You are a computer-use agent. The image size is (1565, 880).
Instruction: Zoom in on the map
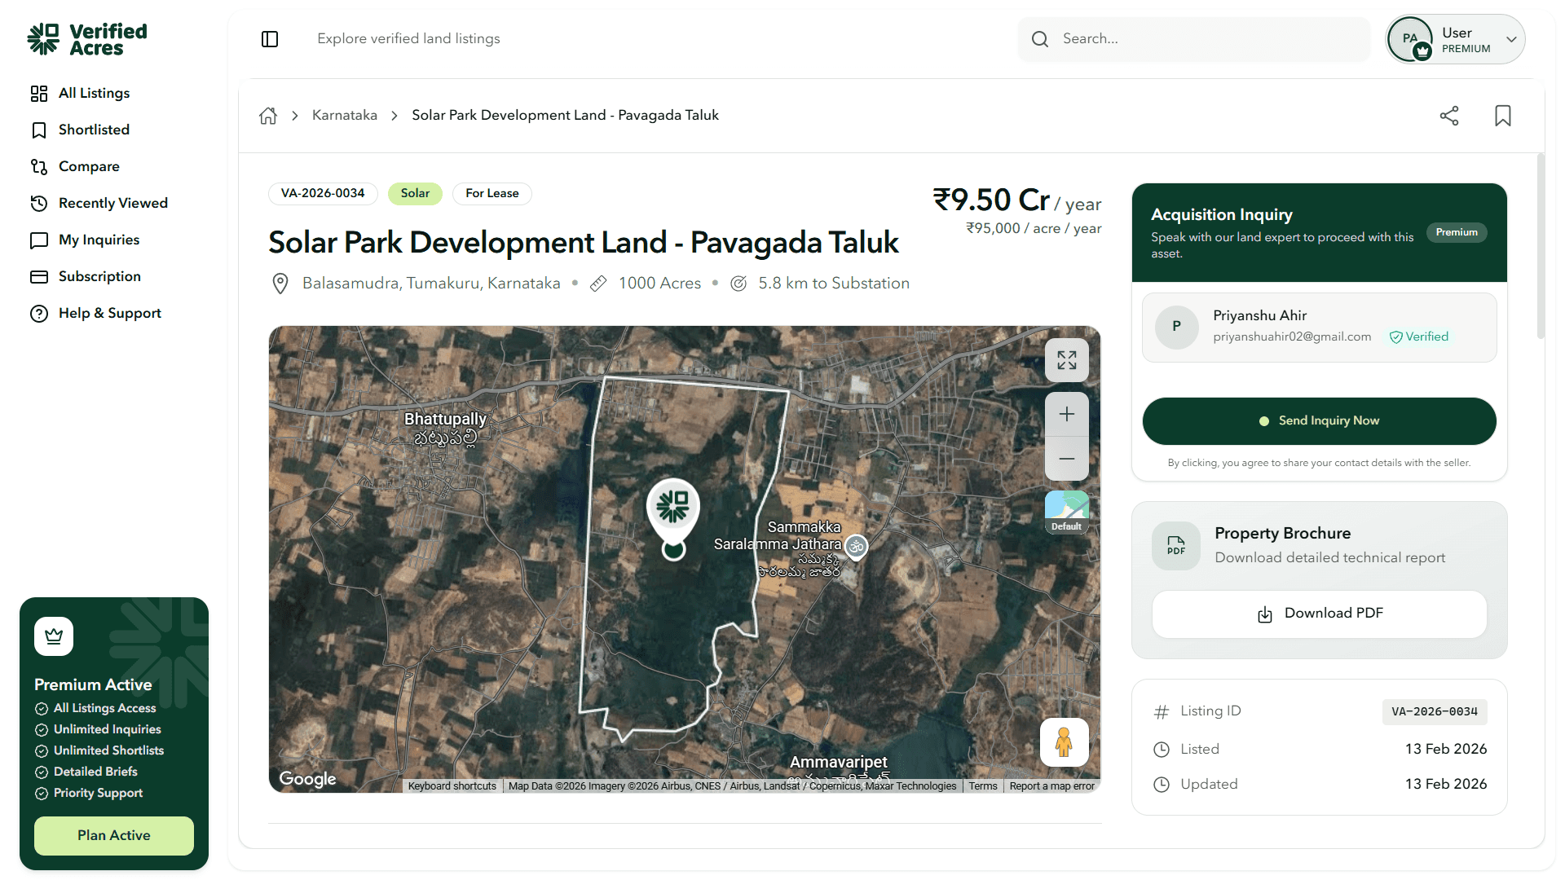(1066, 415)
